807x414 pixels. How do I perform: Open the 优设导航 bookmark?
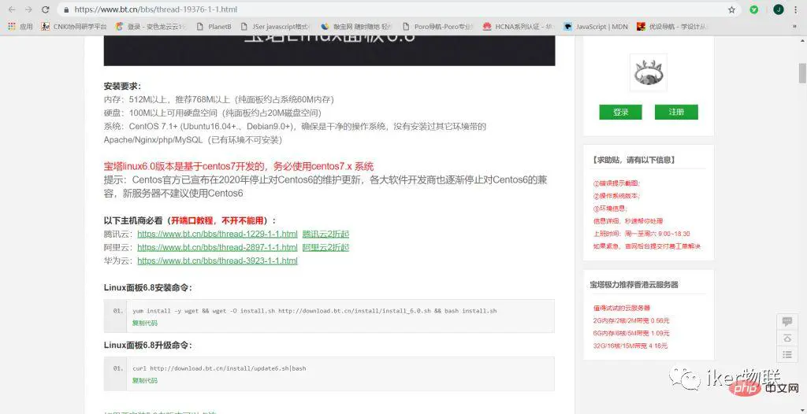(x=672, y=26)
